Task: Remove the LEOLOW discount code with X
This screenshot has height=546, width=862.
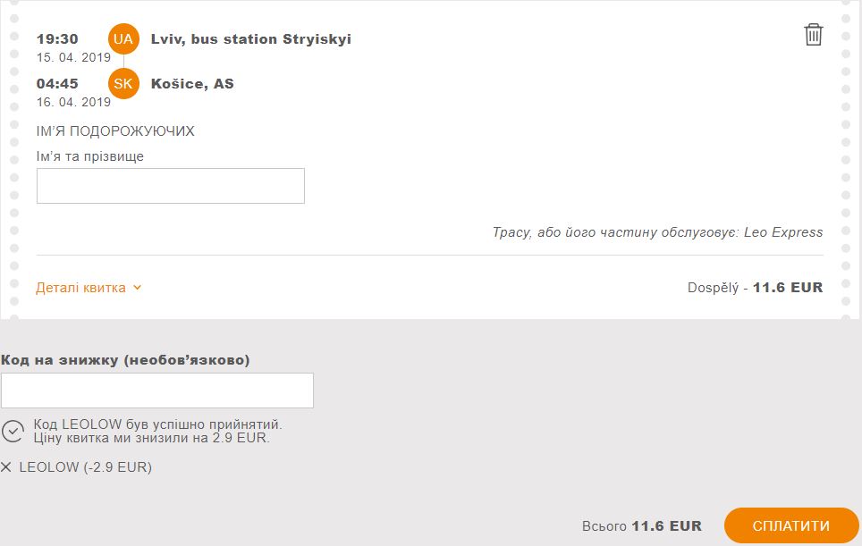Action: click(6, 467)
